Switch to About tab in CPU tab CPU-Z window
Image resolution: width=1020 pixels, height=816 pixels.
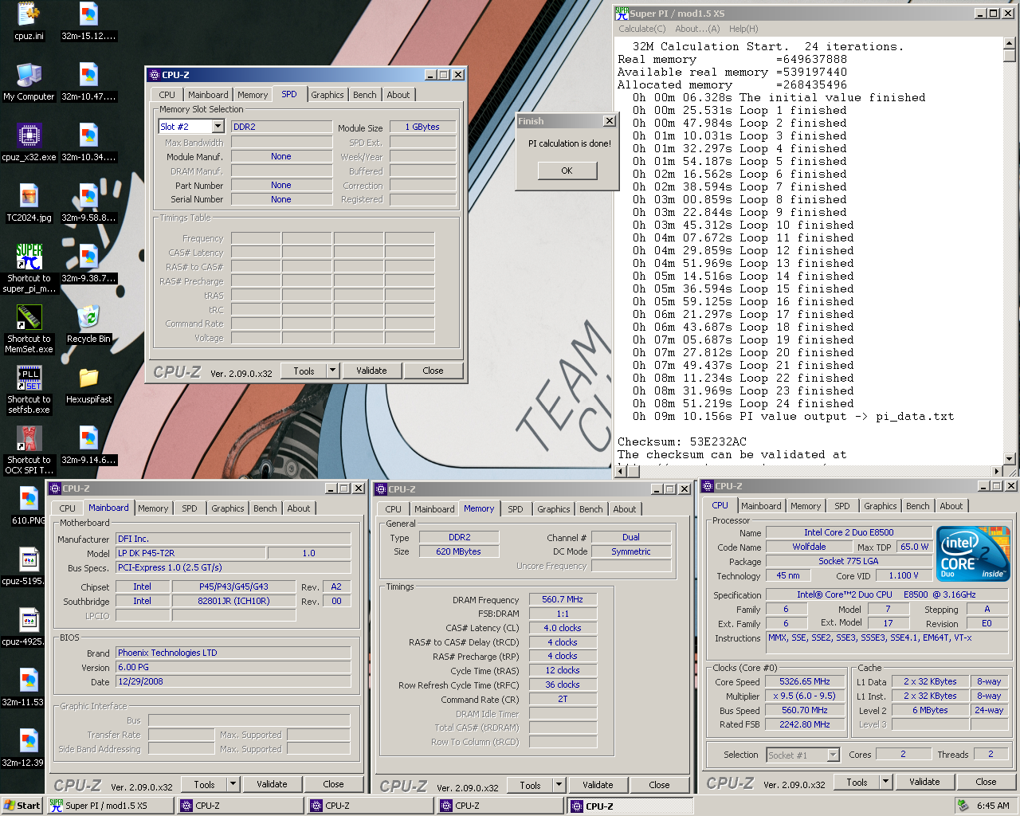click(951, 506)
